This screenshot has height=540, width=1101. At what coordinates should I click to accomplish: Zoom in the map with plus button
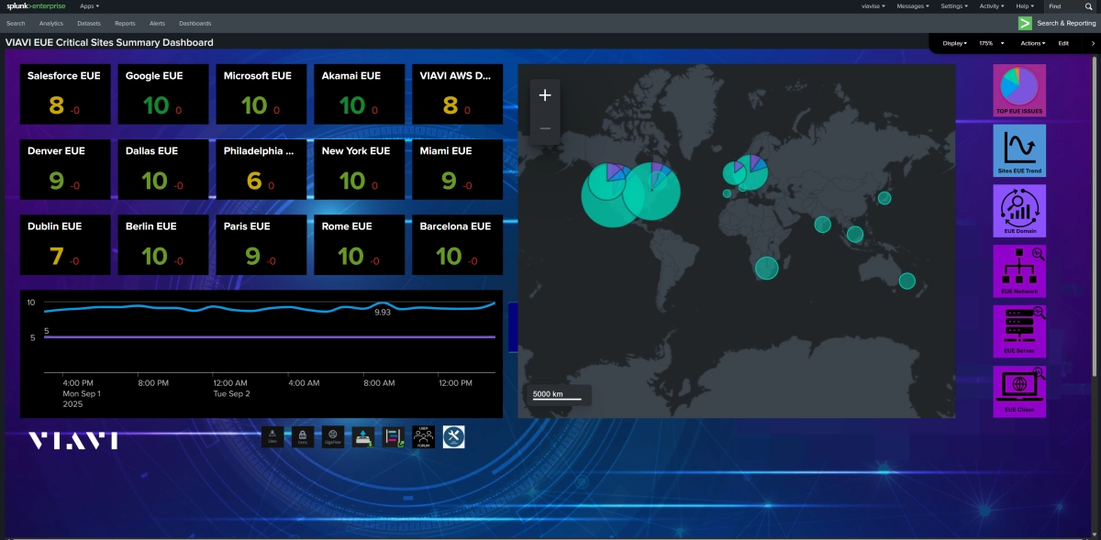[x=545, y=95]
